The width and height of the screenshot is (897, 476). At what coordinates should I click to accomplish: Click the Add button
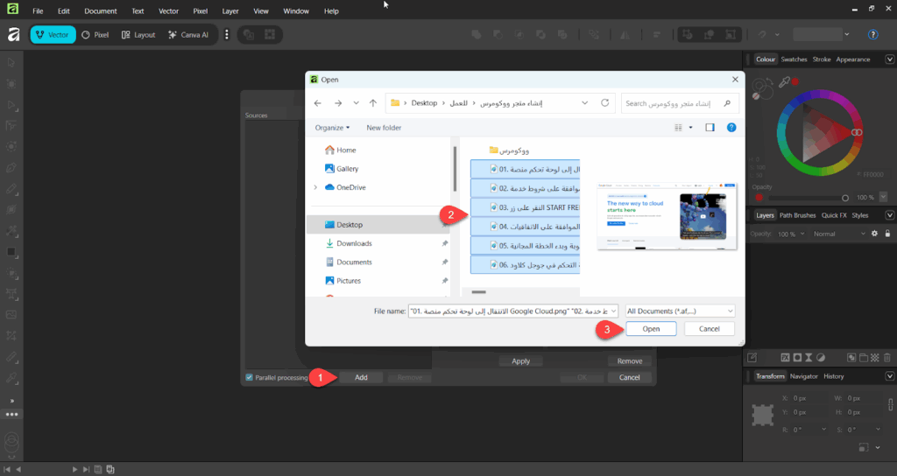[361, 378]
